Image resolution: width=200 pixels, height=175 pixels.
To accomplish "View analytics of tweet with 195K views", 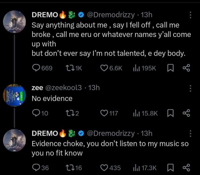I will click(136, 68).
